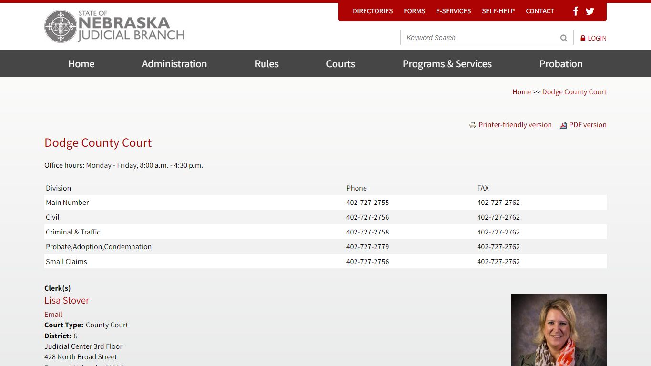Open the Courts navigation item
This screenshot has width=651, height=366.
pos(340,63)
